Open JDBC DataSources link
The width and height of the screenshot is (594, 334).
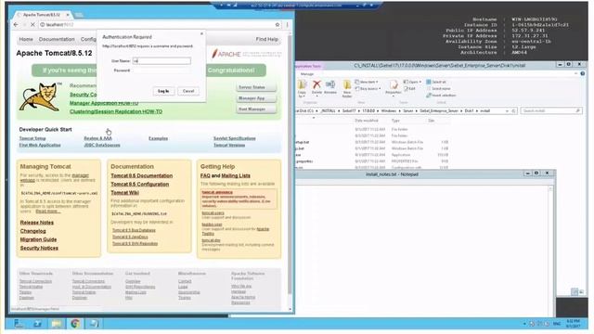[x=102, y=145]
